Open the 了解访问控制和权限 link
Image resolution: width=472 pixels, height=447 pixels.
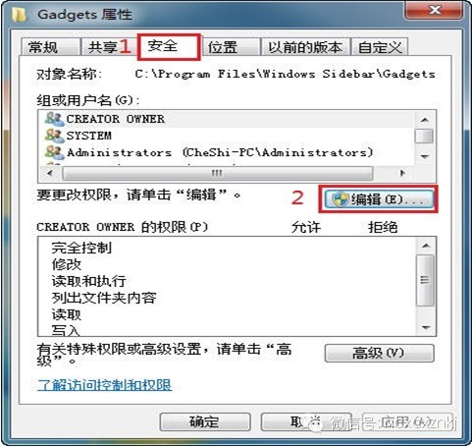coord(105,385)
